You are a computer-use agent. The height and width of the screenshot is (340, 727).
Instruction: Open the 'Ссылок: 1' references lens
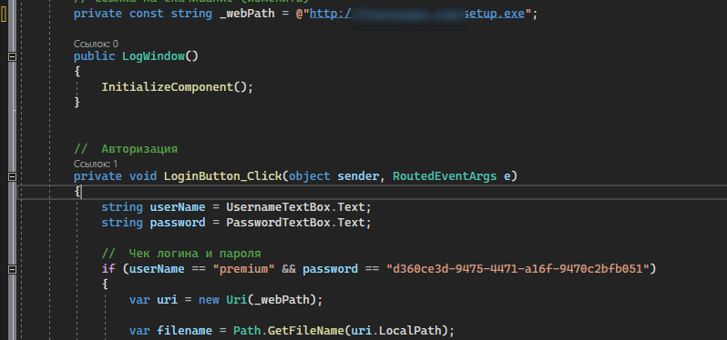click(x=96, y=165)
